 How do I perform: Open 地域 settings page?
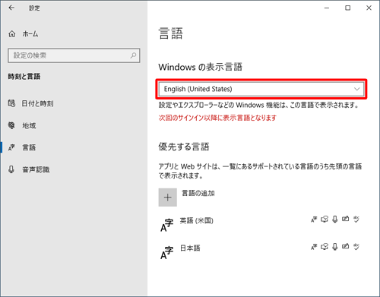tap(29, 125)
